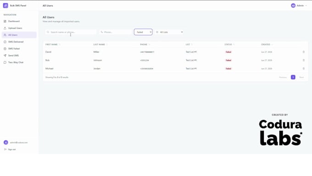This screenshot has height=176, width=312.
Task: Click the phone icon in the Phone field
Action: click(x=102, y=32)
